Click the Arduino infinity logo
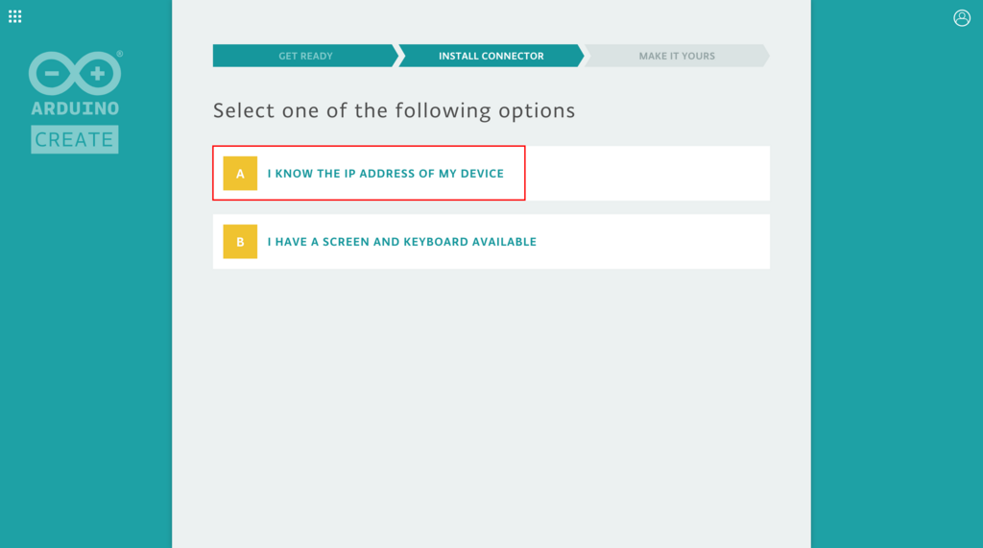 75,73
